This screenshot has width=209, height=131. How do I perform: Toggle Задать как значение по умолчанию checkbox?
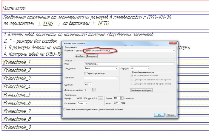coord(64,109)
